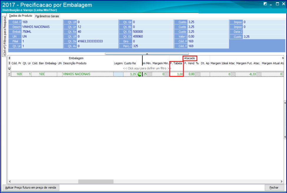Open ellipsis button beside -8,33 value
This screenshot has height=193, width=287.
tap(258, 74)
